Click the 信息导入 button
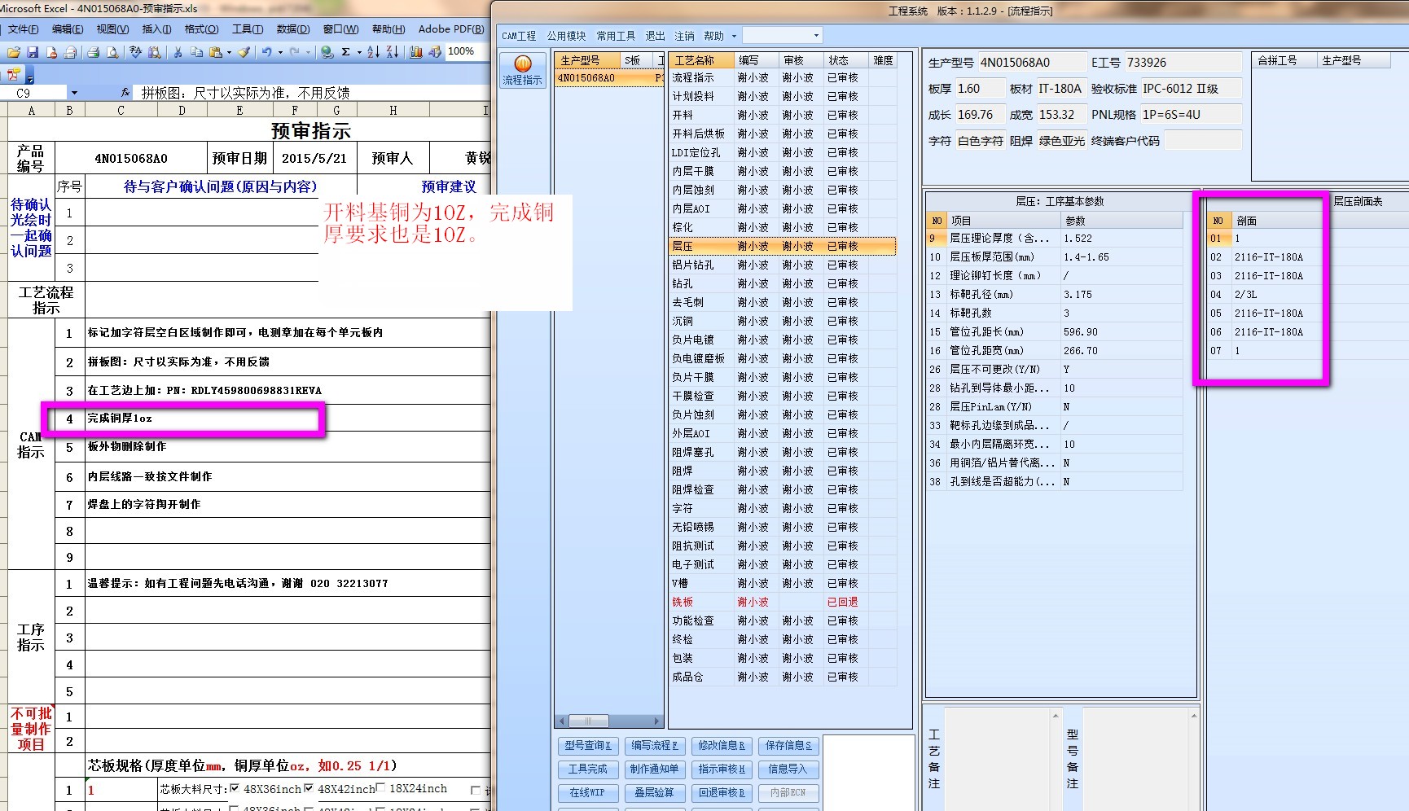The width and height of the screenshot is (1409, 811). 788,769
